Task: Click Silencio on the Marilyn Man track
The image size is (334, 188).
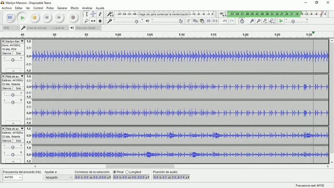Action: click(x=7, y=53)
